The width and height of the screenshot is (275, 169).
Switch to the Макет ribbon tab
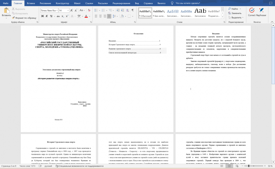point(77,3)
